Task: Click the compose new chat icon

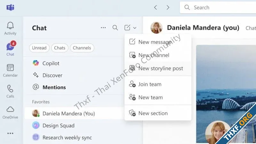Action: (127, 28)
